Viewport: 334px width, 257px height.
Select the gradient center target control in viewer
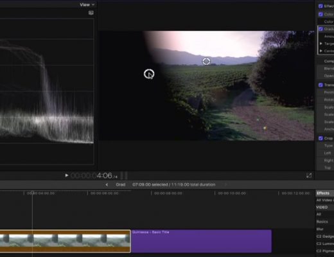[206, 62]
